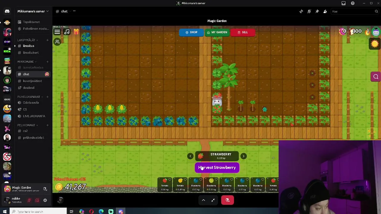Expand Mikkomane's server dropdown menu
Image resolution: width=381 pixels, height=214 pixels.
point(33,11)
